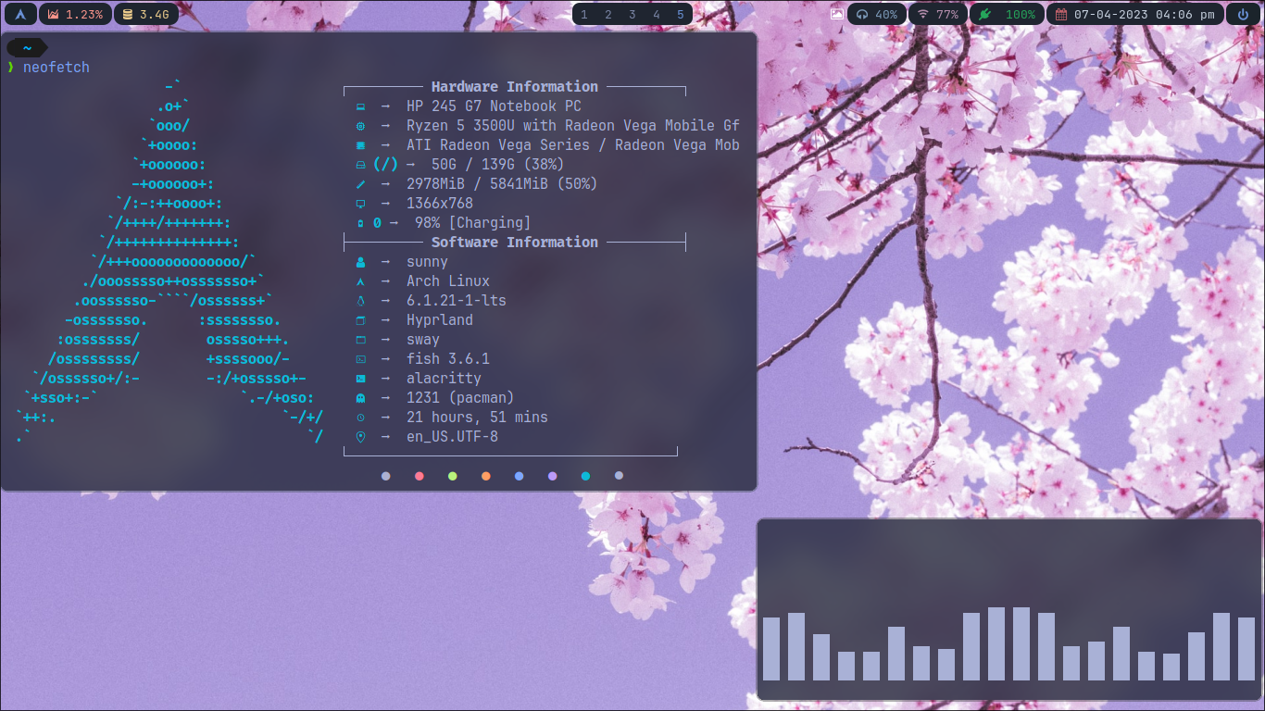Click the neofetch command text
The image size is (1265, 711).
click(56, 68)
